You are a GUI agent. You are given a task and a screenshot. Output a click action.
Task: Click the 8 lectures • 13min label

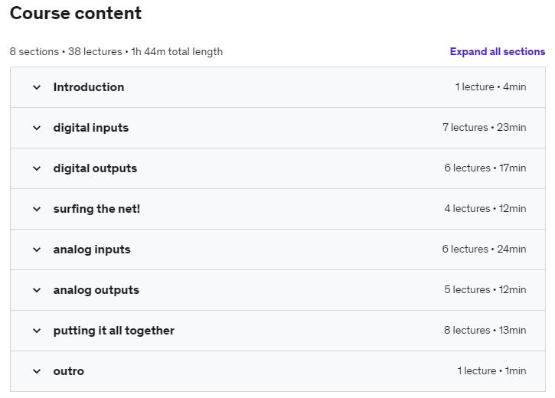tap(485, 331)
